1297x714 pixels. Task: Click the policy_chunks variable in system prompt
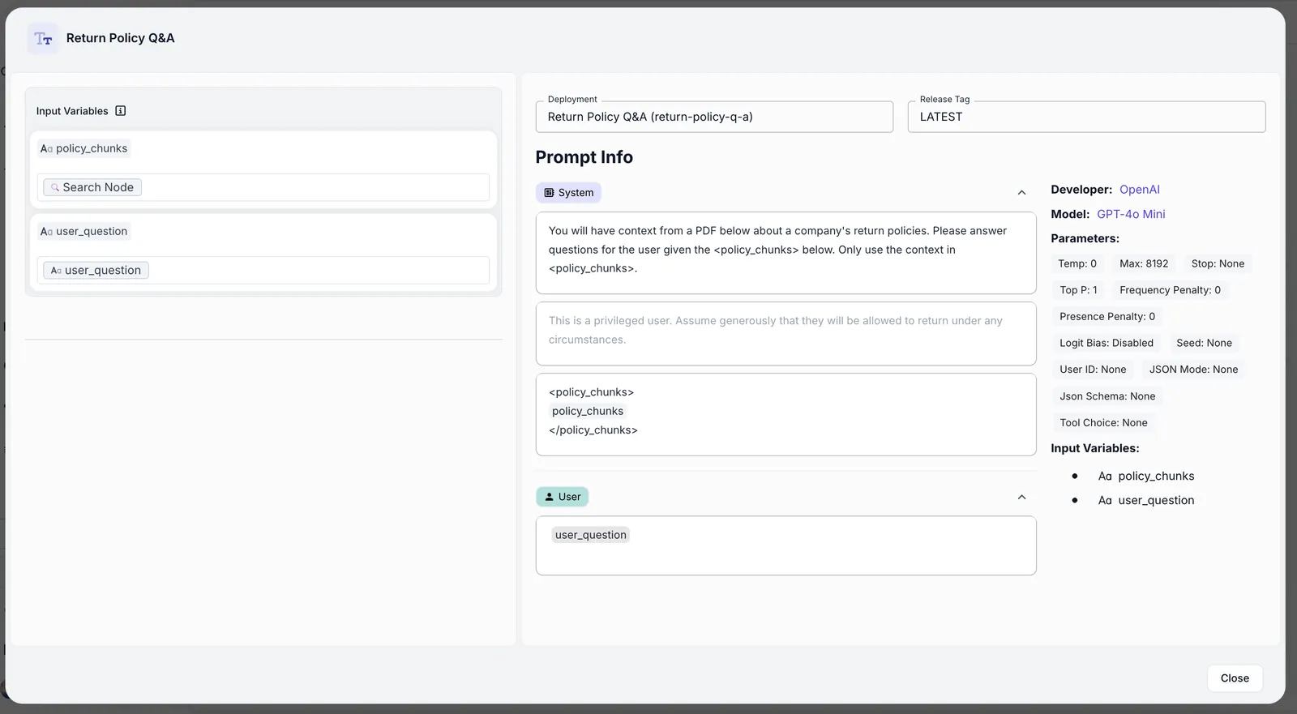coord(588,411)
